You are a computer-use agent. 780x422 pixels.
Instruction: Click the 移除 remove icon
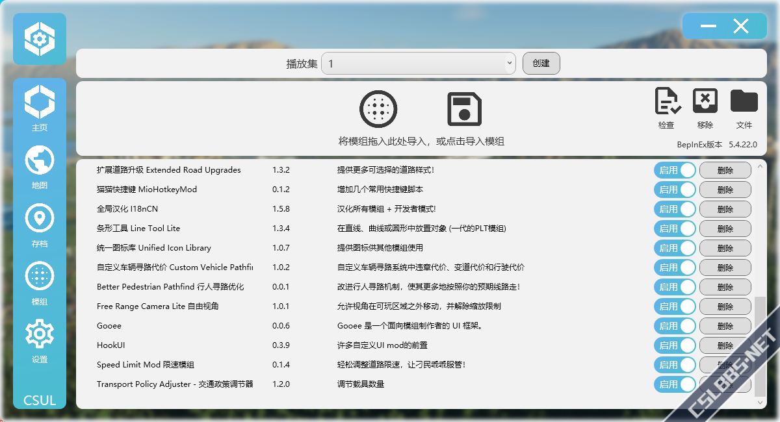(x=705, y=108)
